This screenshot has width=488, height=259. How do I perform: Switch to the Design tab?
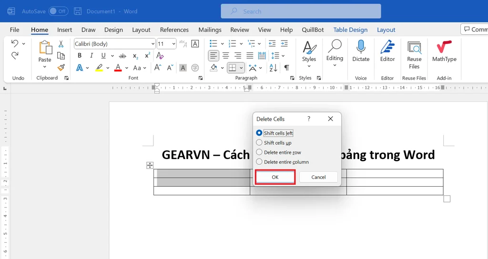click(x=113, y=30)
